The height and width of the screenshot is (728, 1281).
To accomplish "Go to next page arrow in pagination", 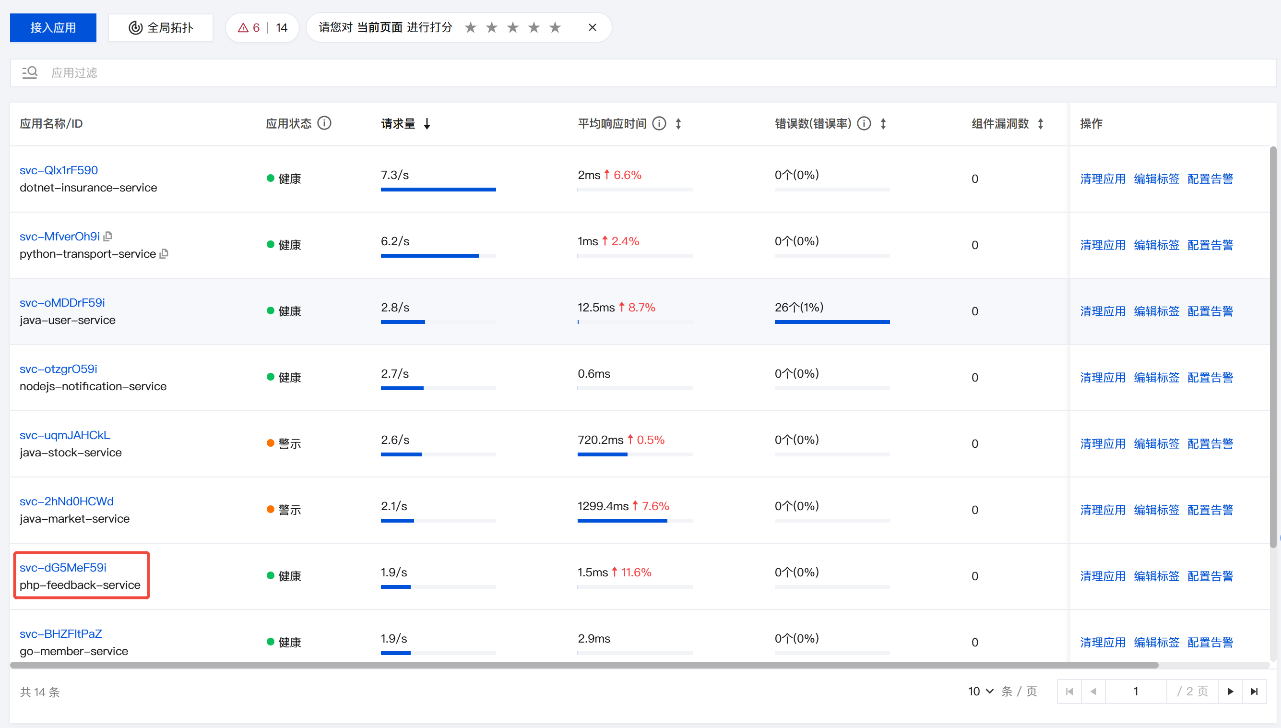I will (1230, 692).
